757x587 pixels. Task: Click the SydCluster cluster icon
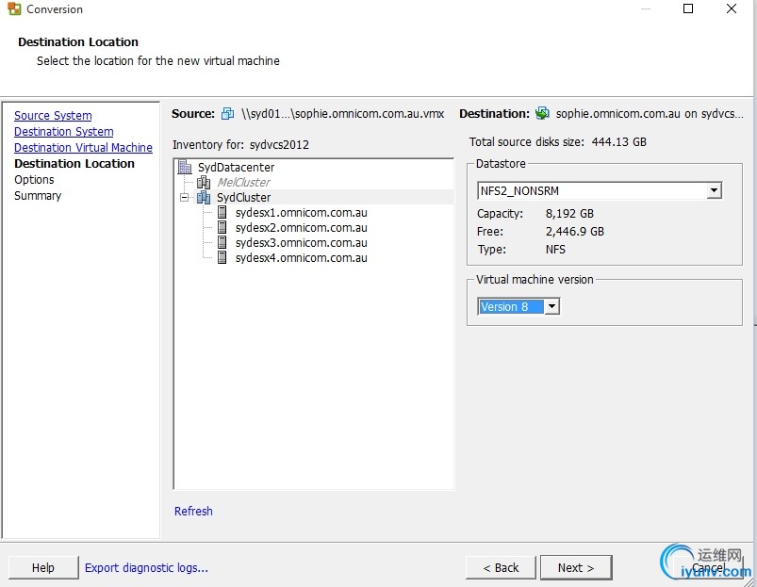(x=204, y=197)
